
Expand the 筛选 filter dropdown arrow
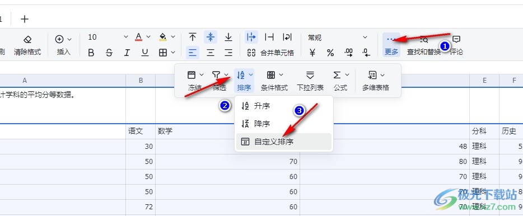[x=226, y=75]
